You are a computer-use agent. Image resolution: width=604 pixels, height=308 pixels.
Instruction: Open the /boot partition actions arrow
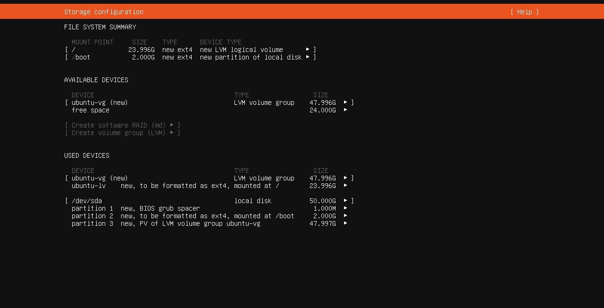tap(308, 57)
